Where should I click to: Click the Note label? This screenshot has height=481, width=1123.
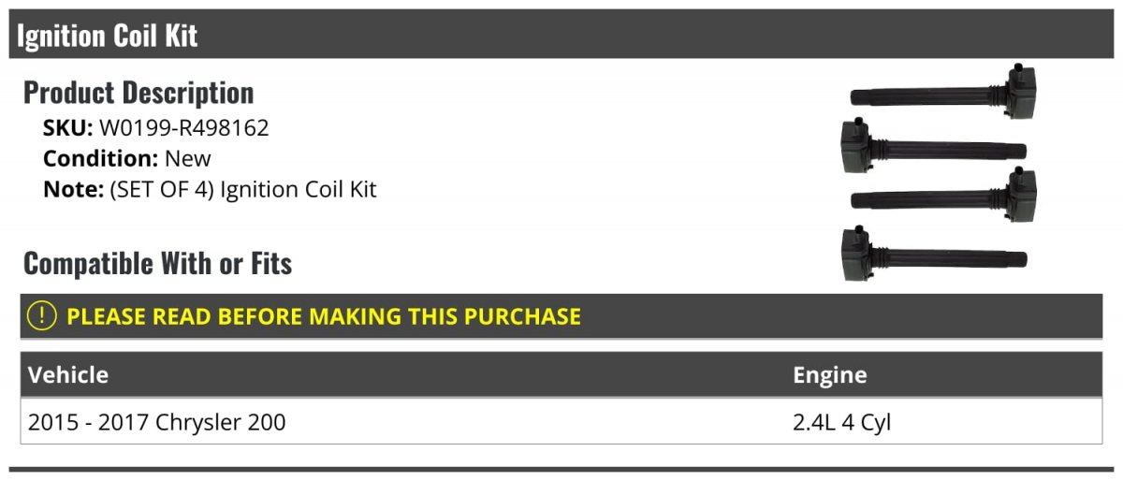coord(72,189)
